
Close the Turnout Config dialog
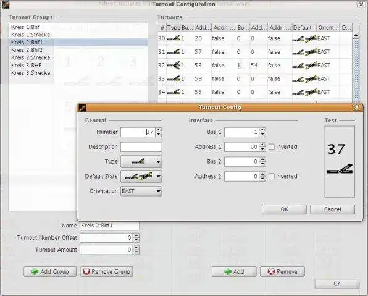click(x=357, y=108)
